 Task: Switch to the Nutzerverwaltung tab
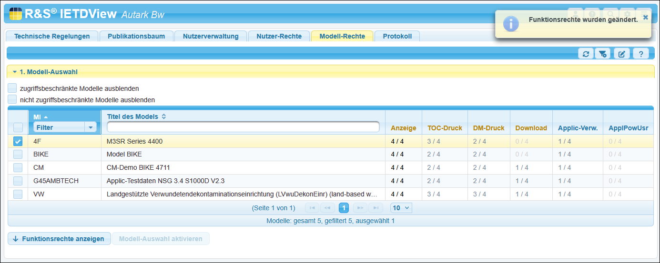coord(211,36)
